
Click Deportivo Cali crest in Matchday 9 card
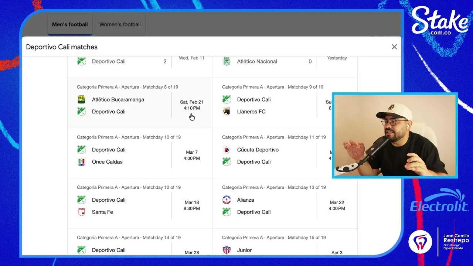point(227,99)
